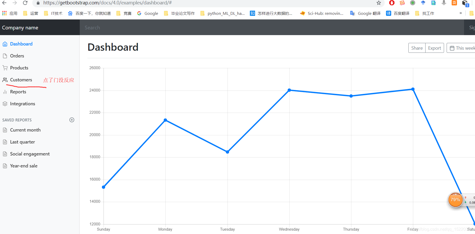
Task: Open the python_ML_DL bookmarks folder
Action: (223, 13)
